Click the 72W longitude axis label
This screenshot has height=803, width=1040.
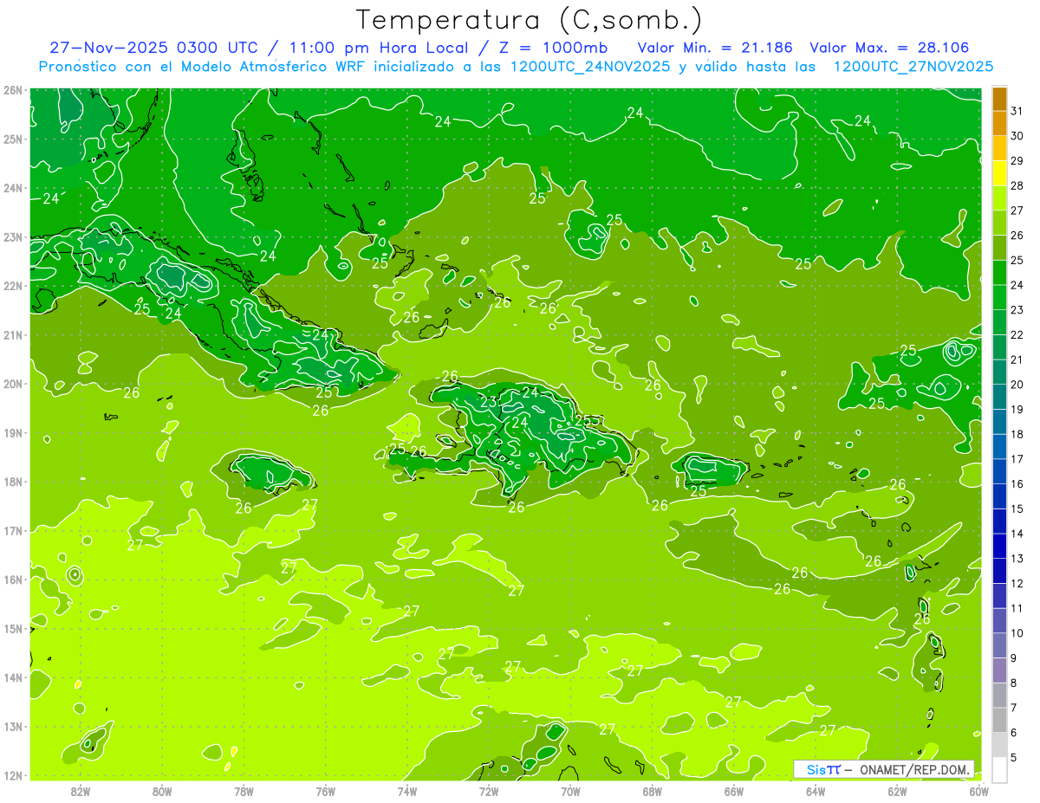pyautogui.click(x=489, y=791)
